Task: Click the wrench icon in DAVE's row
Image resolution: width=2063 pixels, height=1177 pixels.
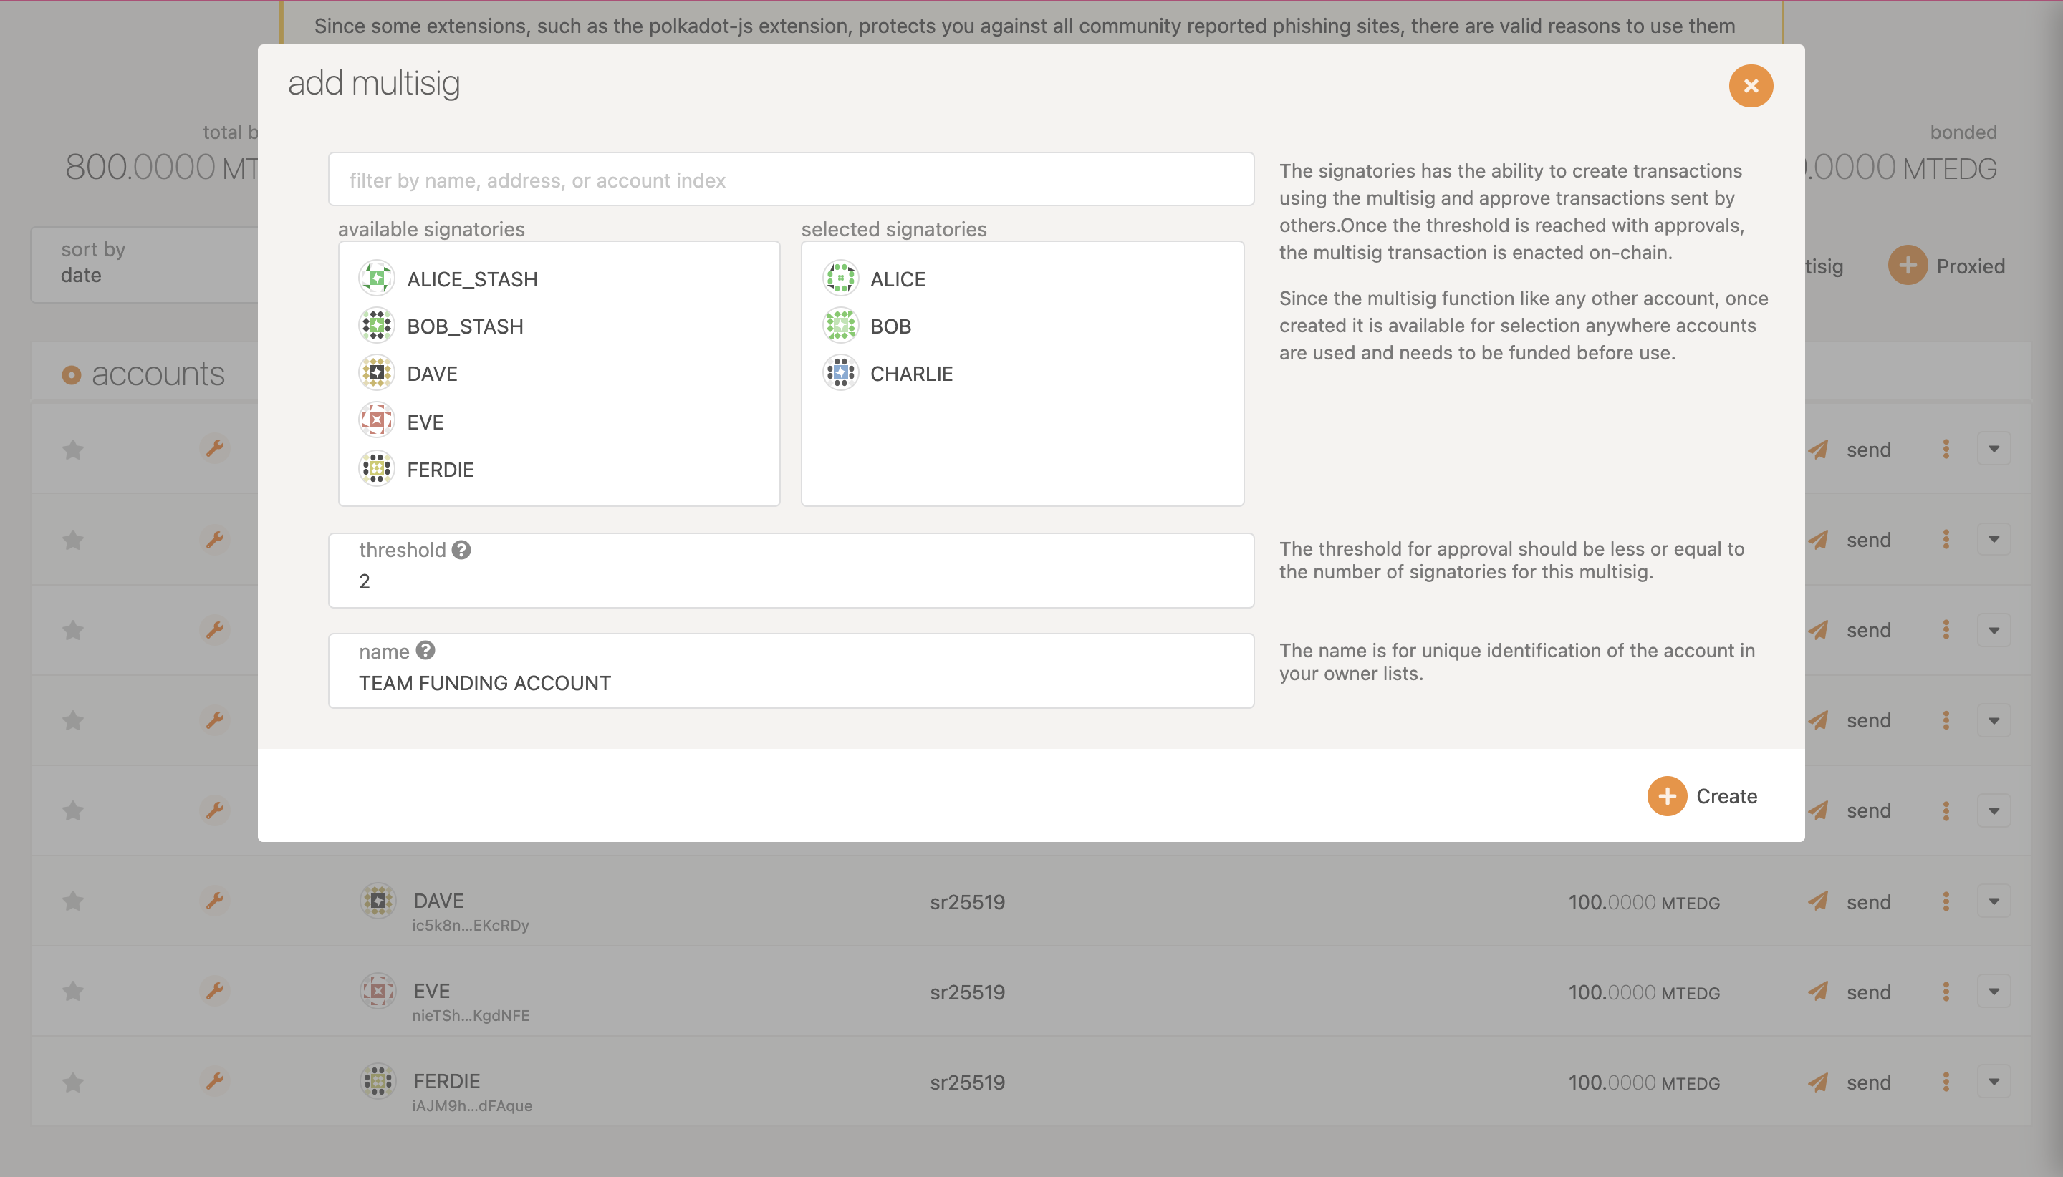Action: point(214,901)
